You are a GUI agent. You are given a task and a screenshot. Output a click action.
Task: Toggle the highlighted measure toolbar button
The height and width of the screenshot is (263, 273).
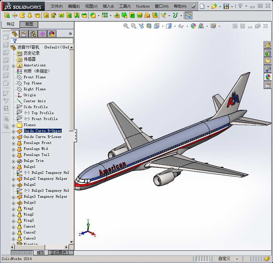[x=188, y=16]
